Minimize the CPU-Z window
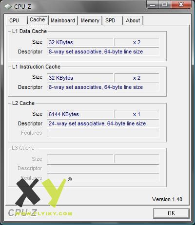Screen dimensions: 195x225 click(153, 4)
